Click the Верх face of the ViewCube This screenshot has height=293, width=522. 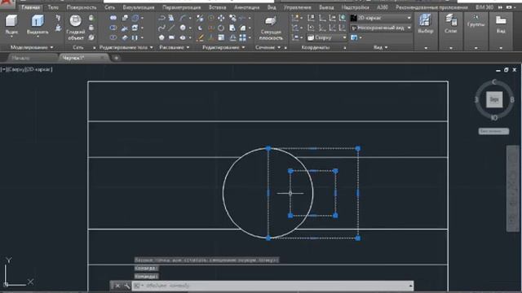494,99
